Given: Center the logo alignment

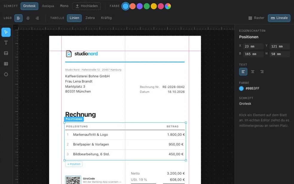Looking at the screenshot, I should (28, 18).
